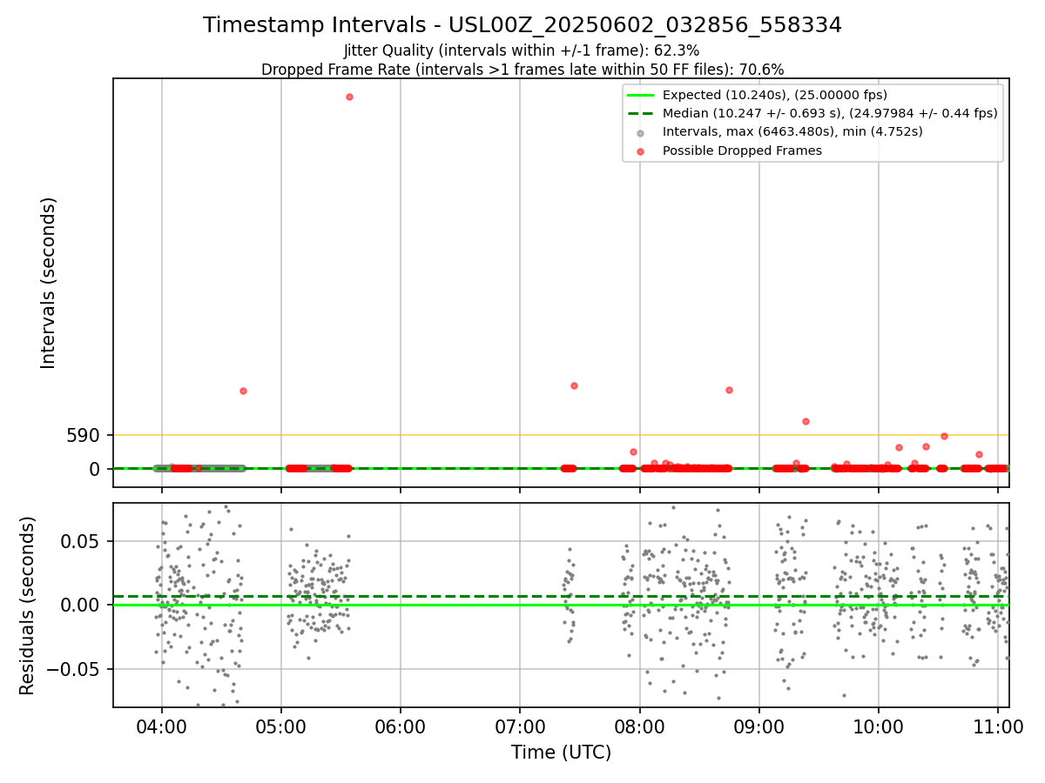Click the '0.05' residuals tick label
The width and height of the screenshot is (1045, 783).
click(x=82, y=541)
